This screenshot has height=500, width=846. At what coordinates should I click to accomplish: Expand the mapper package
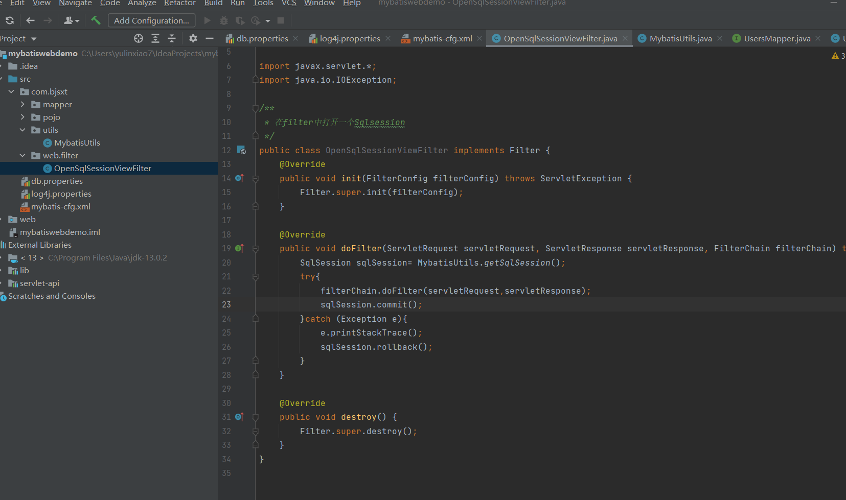coord(22,104)
